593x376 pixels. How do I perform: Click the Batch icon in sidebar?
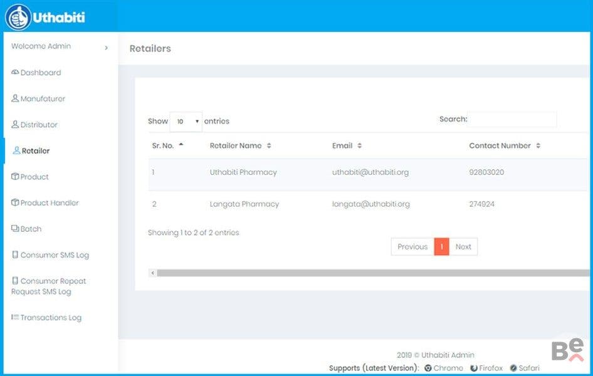tap(15, 228)
